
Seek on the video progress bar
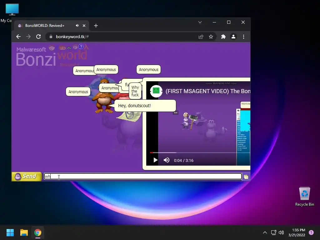[200, 152]
